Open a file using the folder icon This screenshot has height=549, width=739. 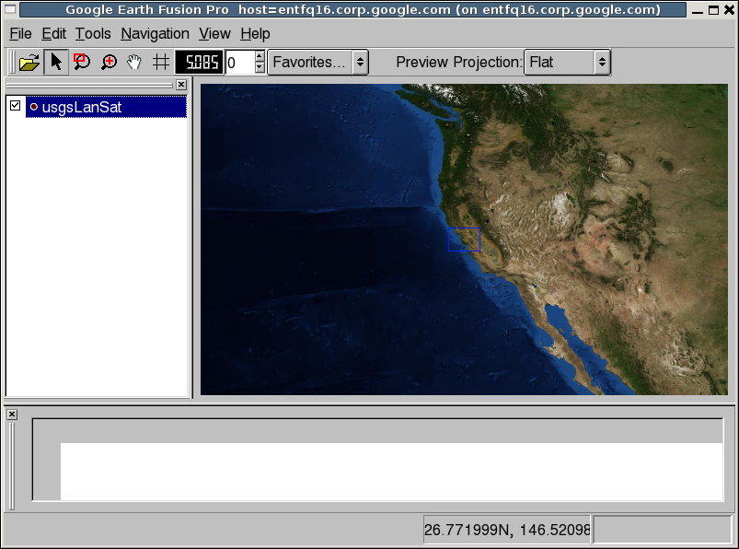(x=28, y=62)
